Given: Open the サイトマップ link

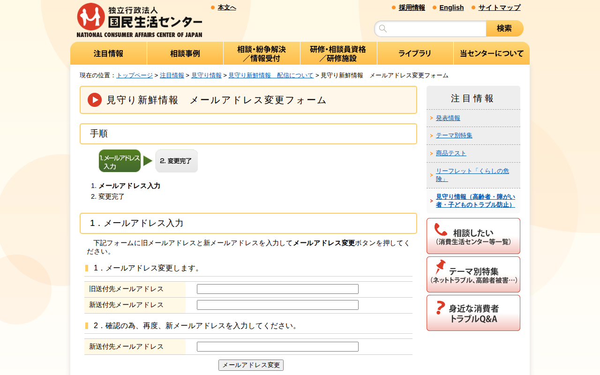Looking at the screenshot, I should click(x=499, y=7).
